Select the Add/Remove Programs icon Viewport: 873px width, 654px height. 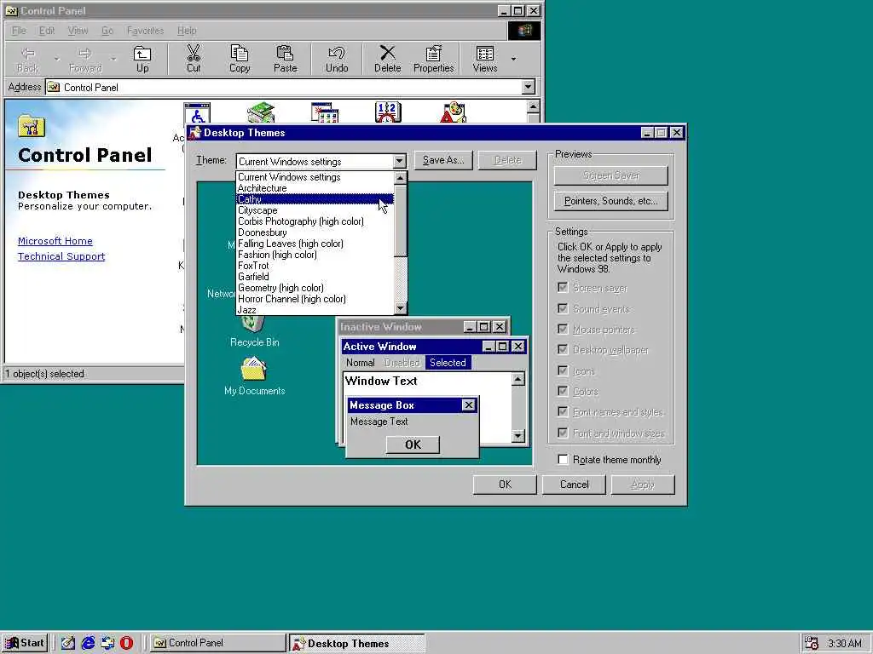coord(325,113)
